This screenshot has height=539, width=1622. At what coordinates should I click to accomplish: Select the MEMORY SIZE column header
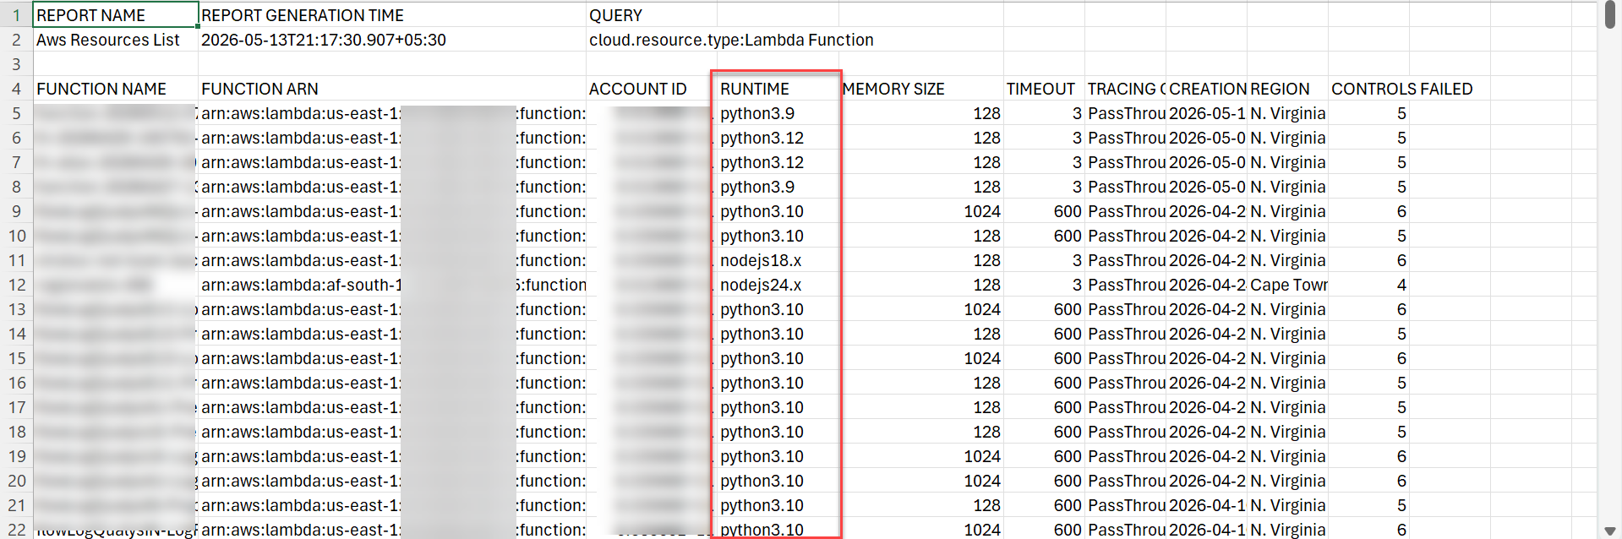pos(921,89)
